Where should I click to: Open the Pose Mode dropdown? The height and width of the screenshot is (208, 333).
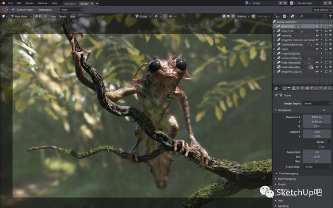click(21, 16)
